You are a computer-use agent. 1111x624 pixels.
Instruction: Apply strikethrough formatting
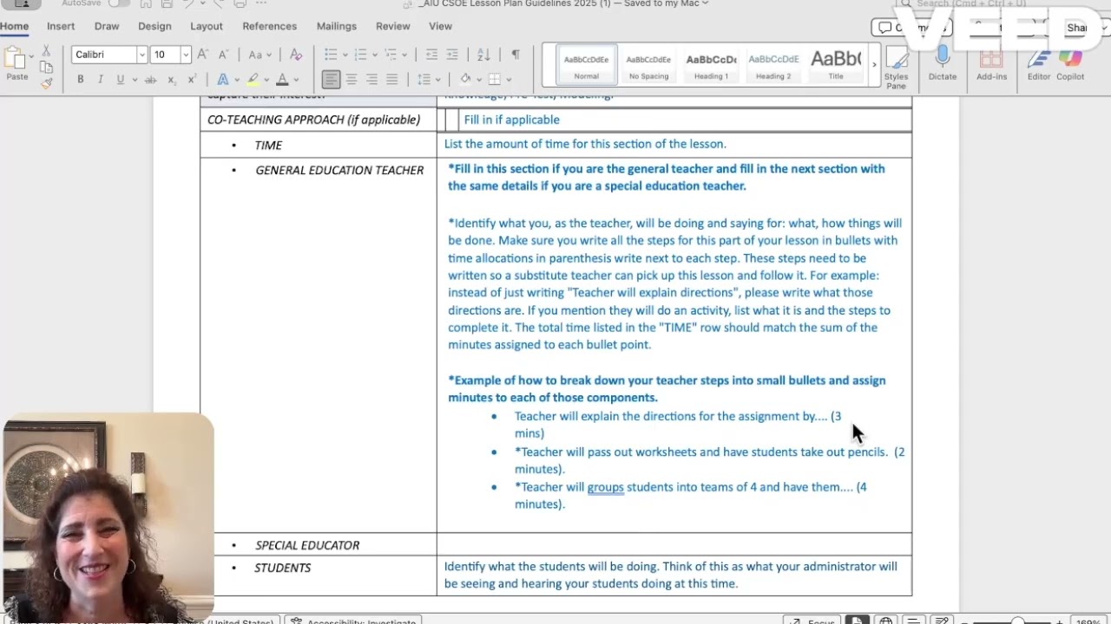point(150,79)
